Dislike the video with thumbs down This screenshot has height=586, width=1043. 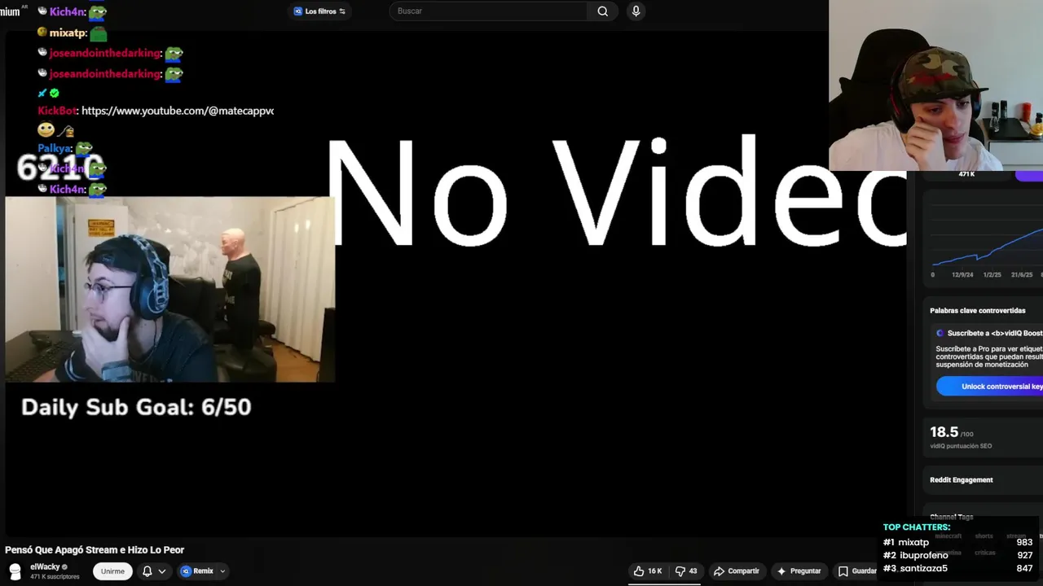[686, 571]
